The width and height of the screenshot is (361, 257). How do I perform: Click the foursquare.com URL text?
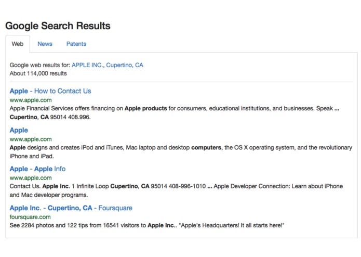click(30, 217)
